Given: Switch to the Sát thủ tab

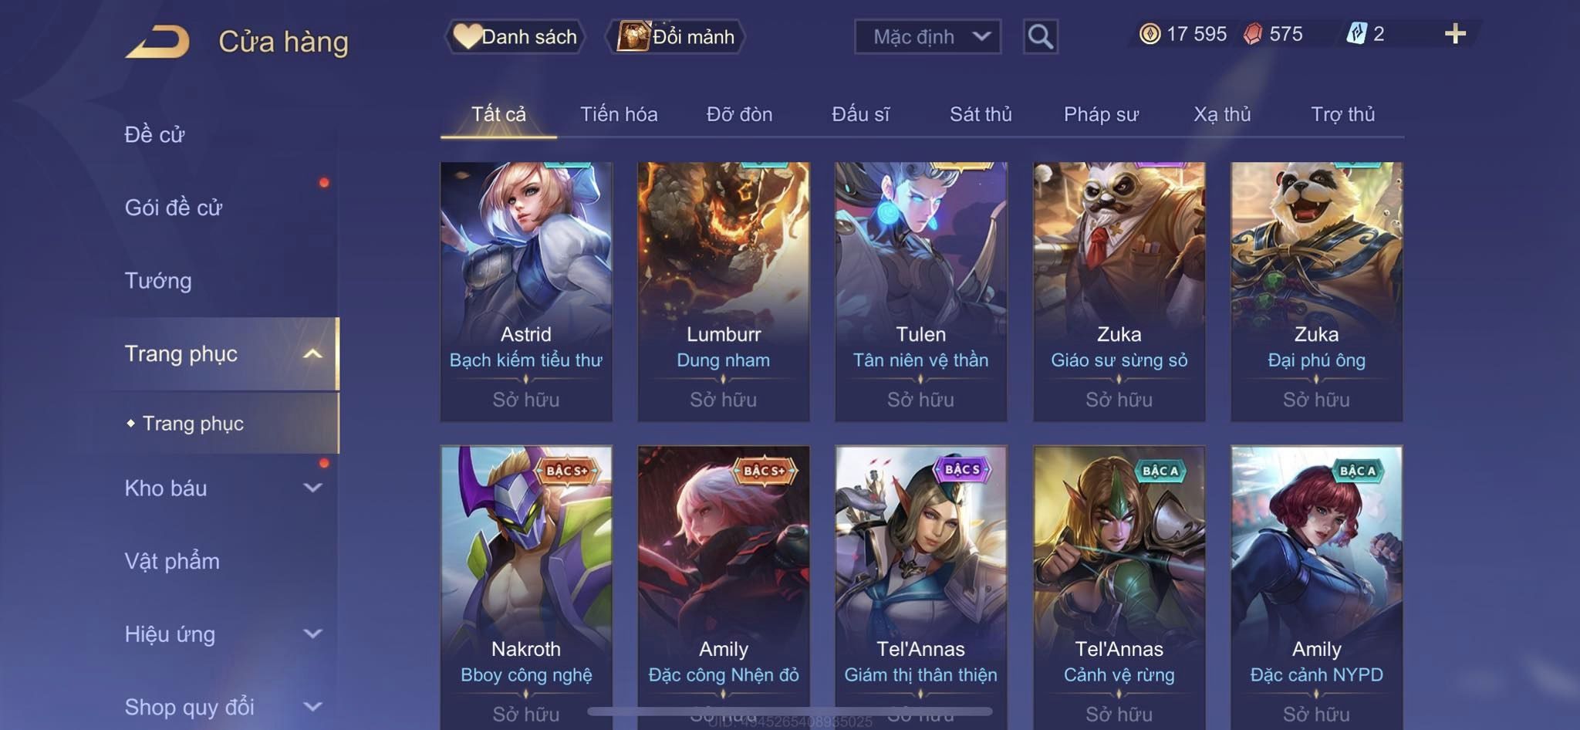Looking at the screenshot, I should [981, 114].
